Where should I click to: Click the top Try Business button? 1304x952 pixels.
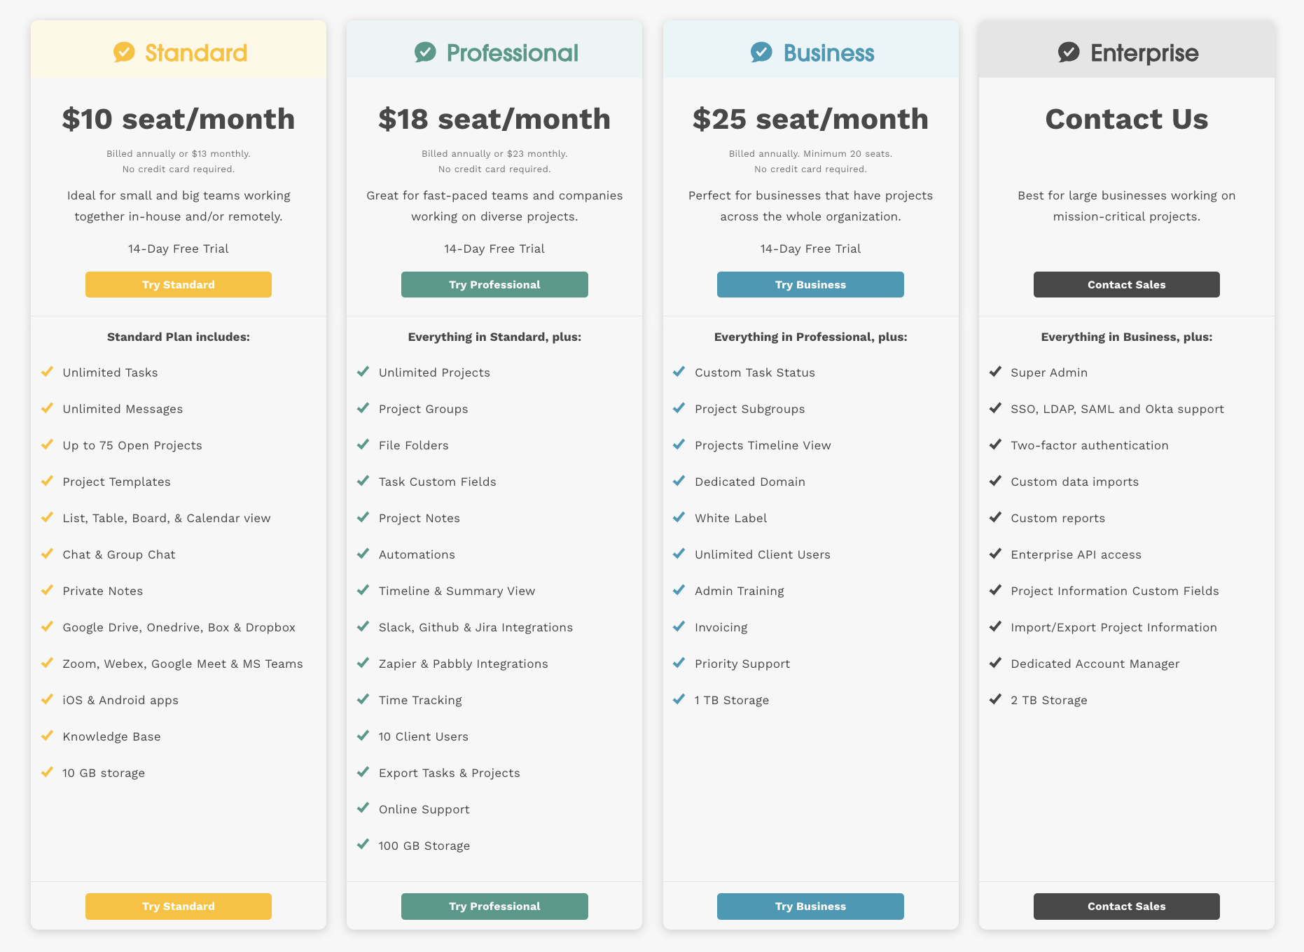click(x=810, y=284)
